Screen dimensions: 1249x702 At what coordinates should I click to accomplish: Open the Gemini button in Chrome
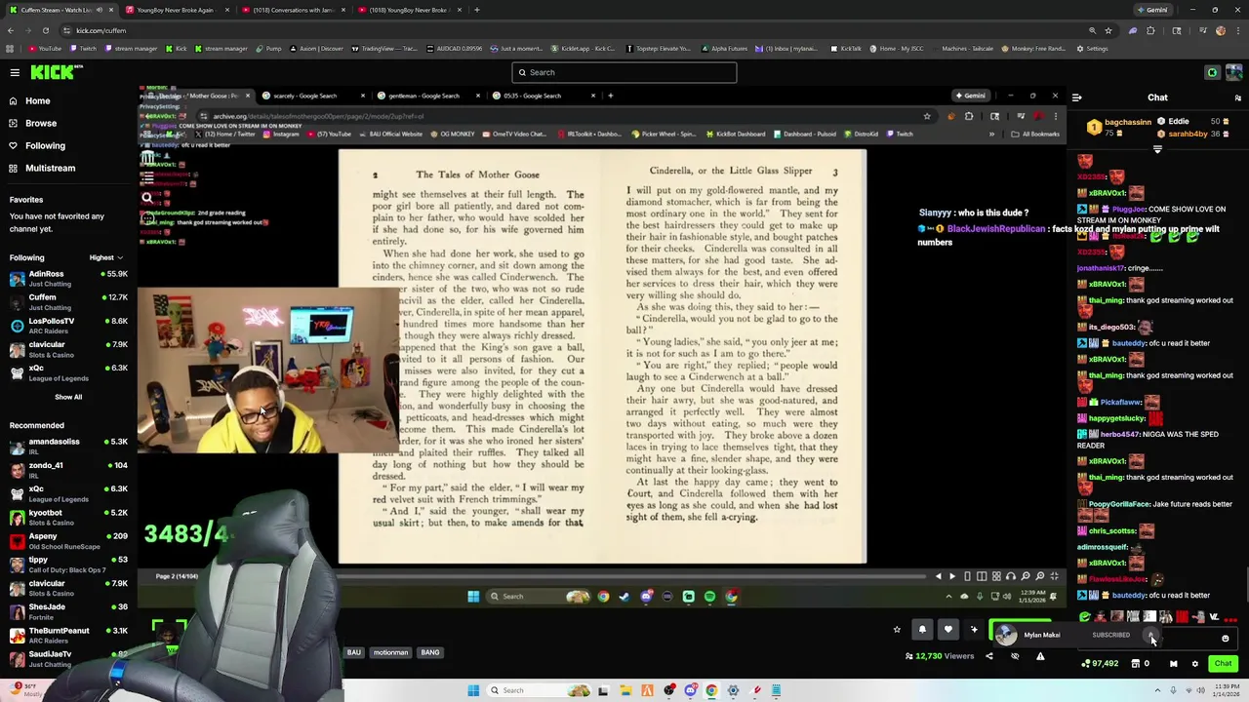pyautogui.click(x=1152, y=10)
